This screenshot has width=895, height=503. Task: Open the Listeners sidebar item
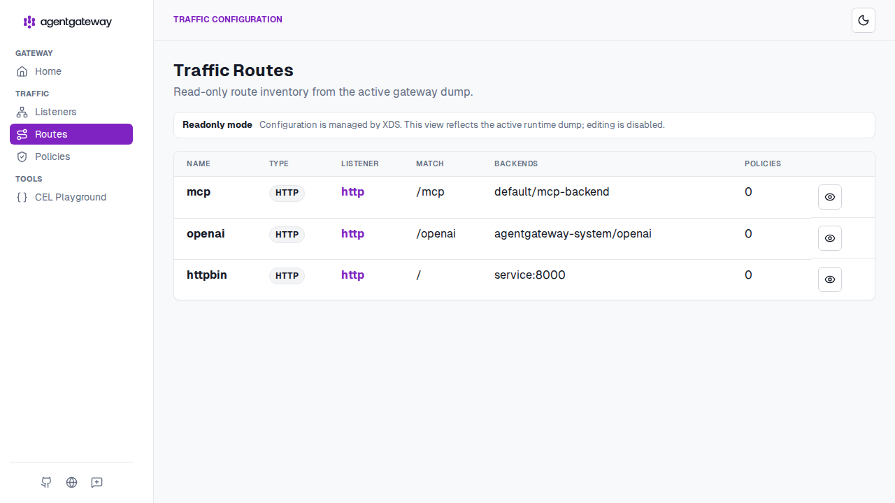(71, 112)
